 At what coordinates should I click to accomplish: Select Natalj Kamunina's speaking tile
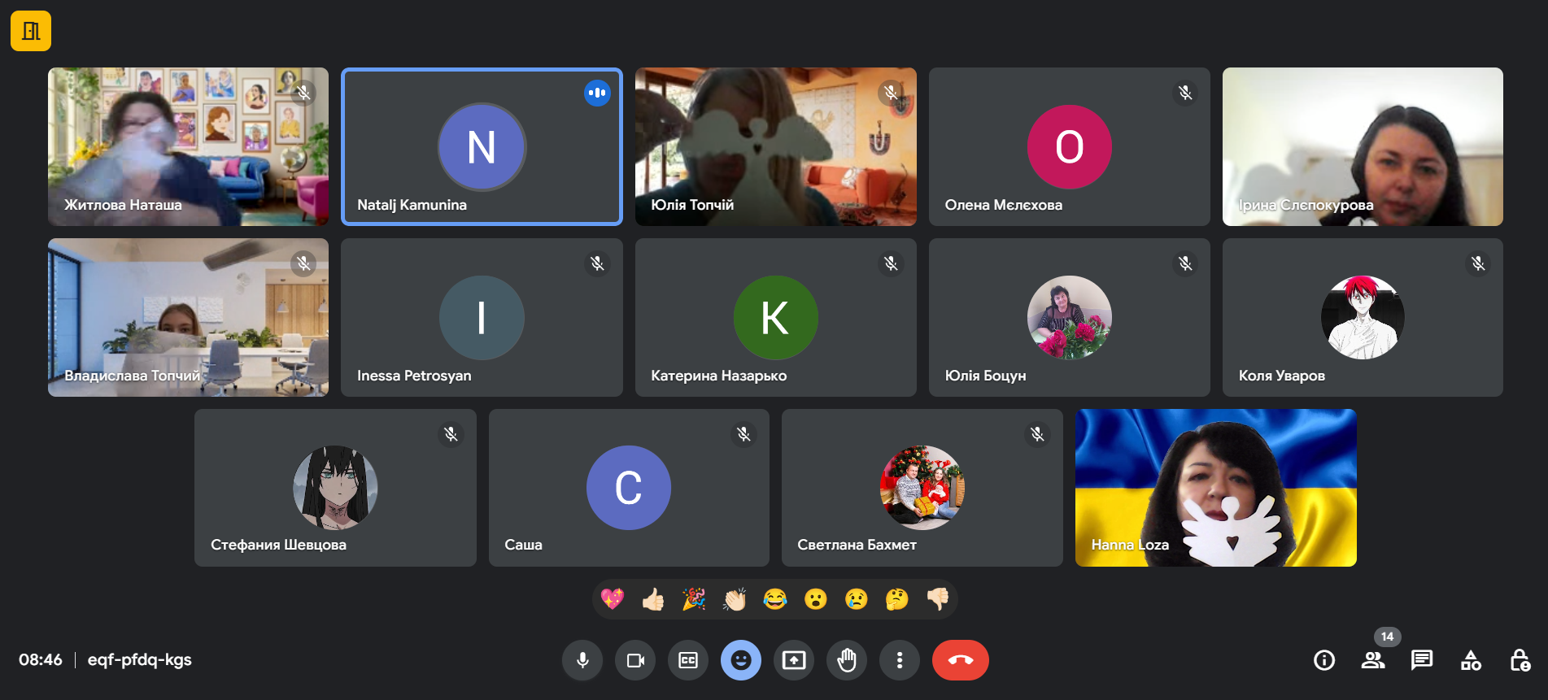coord(482,146)
